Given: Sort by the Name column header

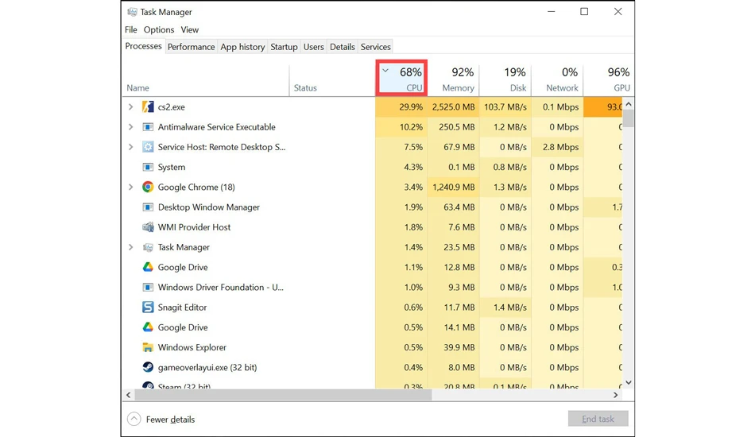Looking at the screenshot, I should click(206, 79).
